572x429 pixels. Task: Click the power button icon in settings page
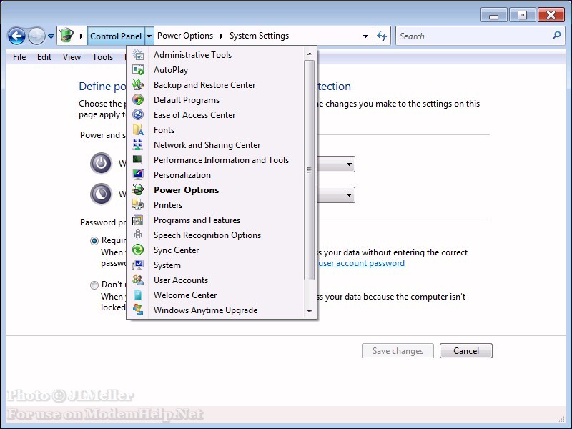[x=101, y=163]
